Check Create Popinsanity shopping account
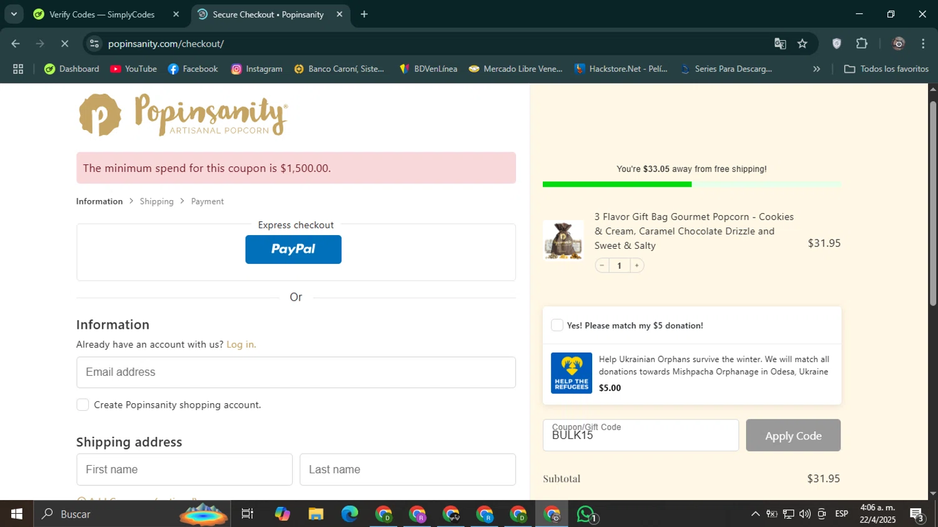Screen dimensions: 938x527 (x=83, y=404)
